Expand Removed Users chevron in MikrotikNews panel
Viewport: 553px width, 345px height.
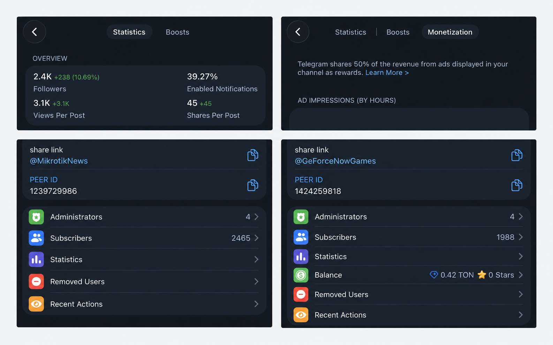256,282
